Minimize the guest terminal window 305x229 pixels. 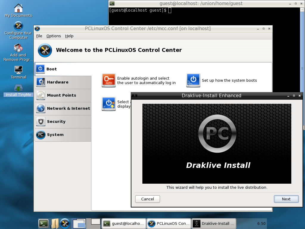tap(290, 4)
